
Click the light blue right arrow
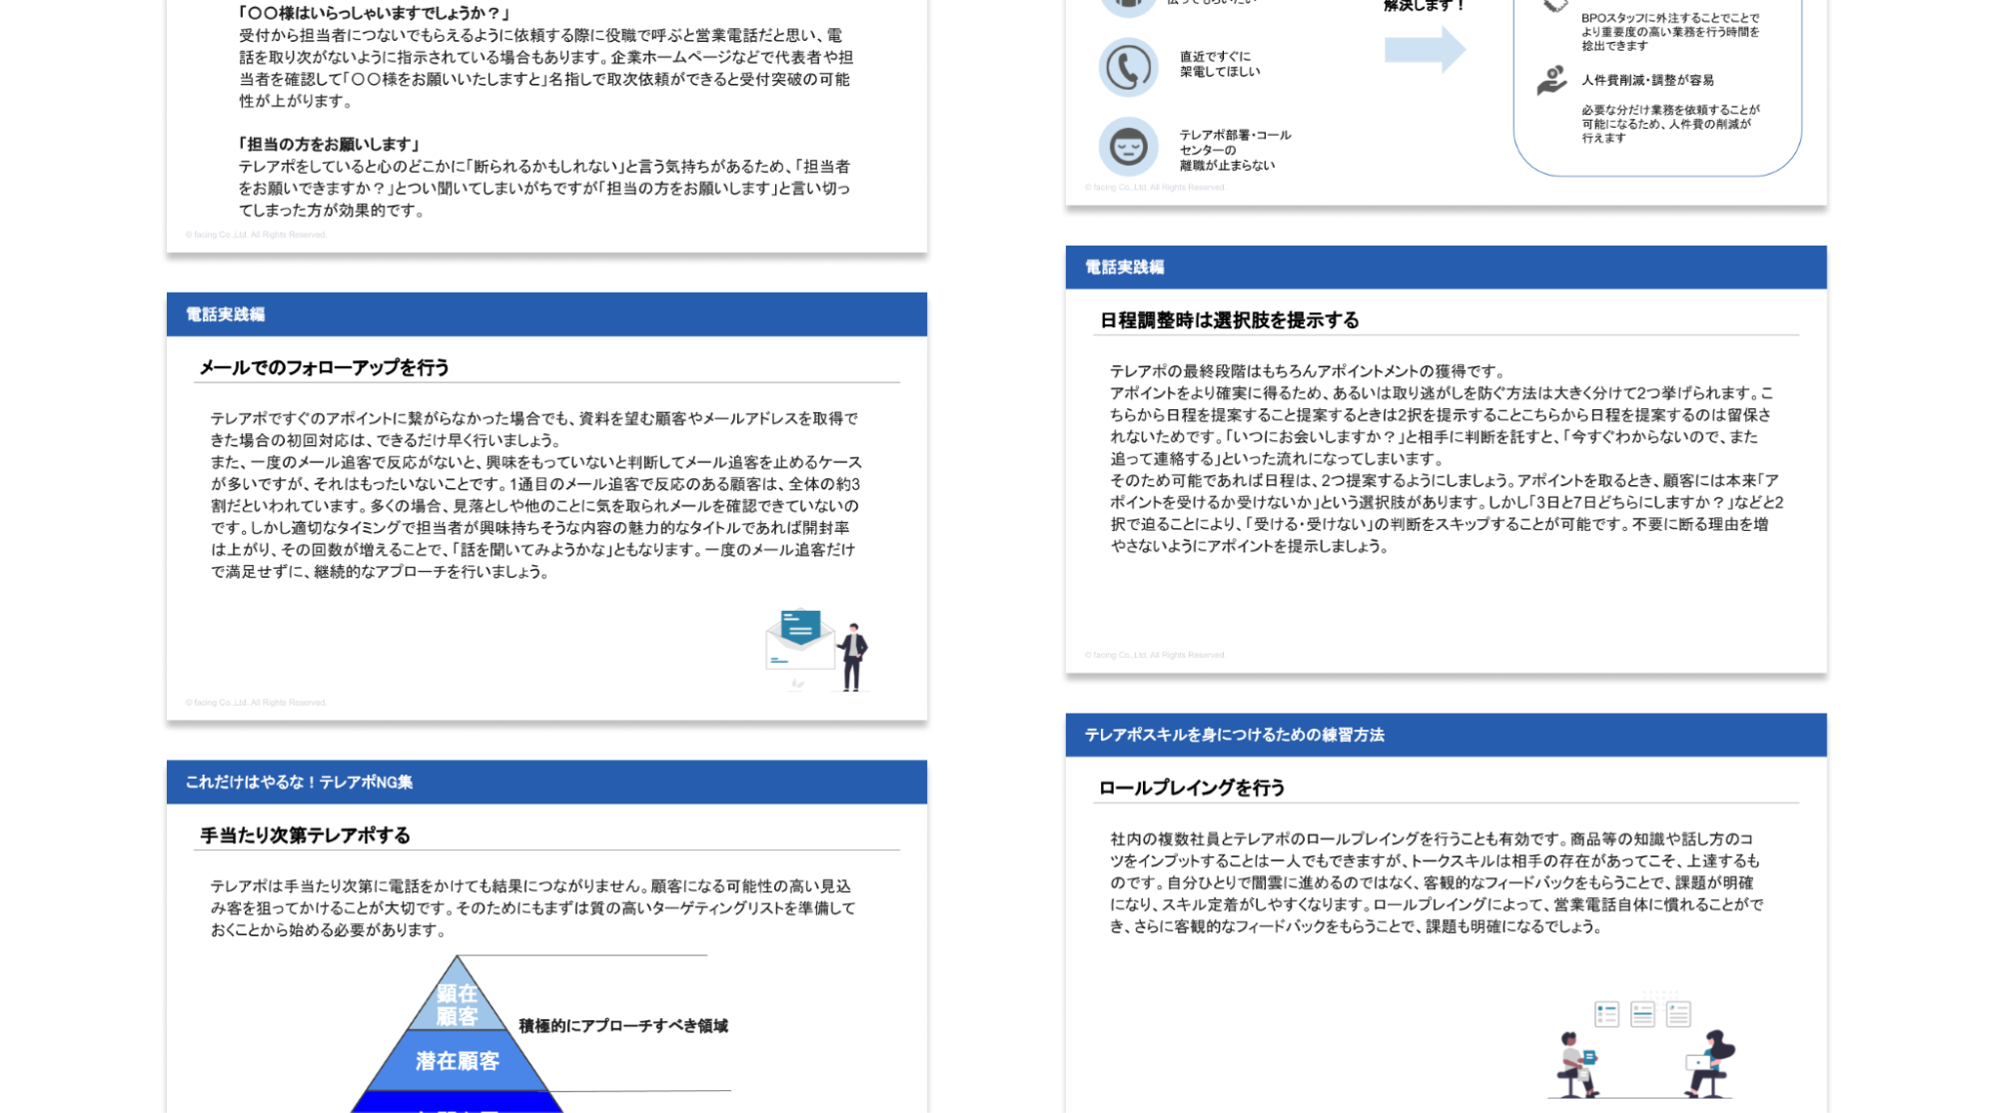(x=1425, y=50)
